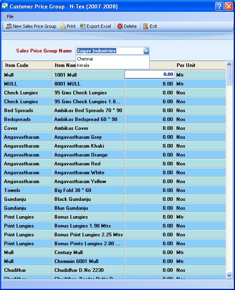This screenshot has width=235, height=290.
Task: Click the Big Fold 30 * 60 cell
Action: [x=89, y=190]
